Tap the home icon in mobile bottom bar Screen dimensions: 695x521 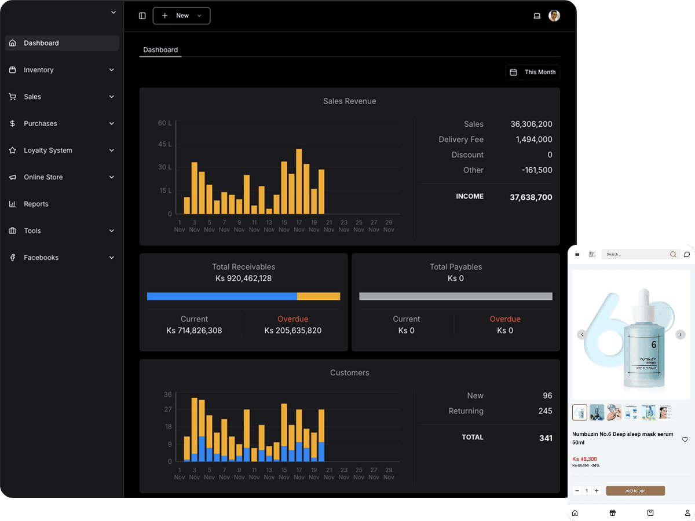click(575, 513)
